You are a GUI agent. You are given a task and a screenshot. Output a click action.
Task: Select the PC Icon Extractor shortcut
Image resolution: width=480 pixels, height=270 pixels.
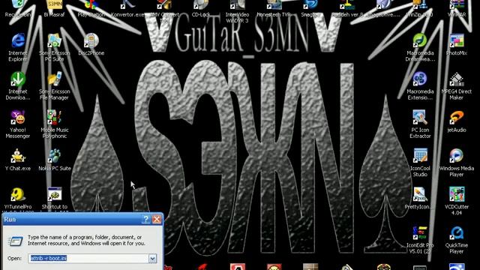[x=420, y=124]
